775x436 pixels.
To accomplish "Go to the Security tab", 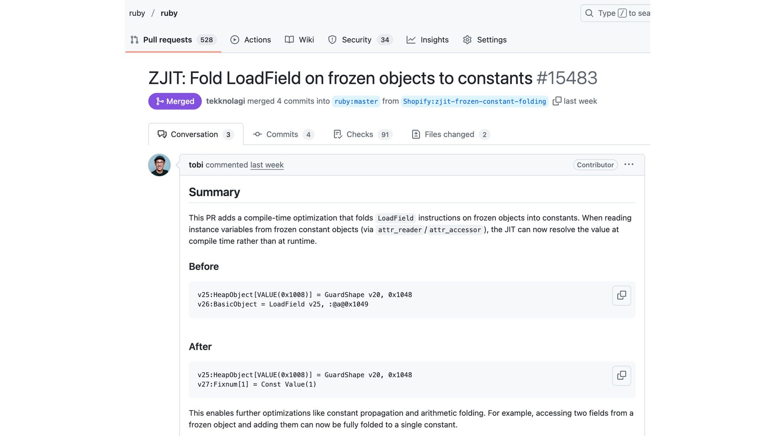I will (x=356, y=40).
